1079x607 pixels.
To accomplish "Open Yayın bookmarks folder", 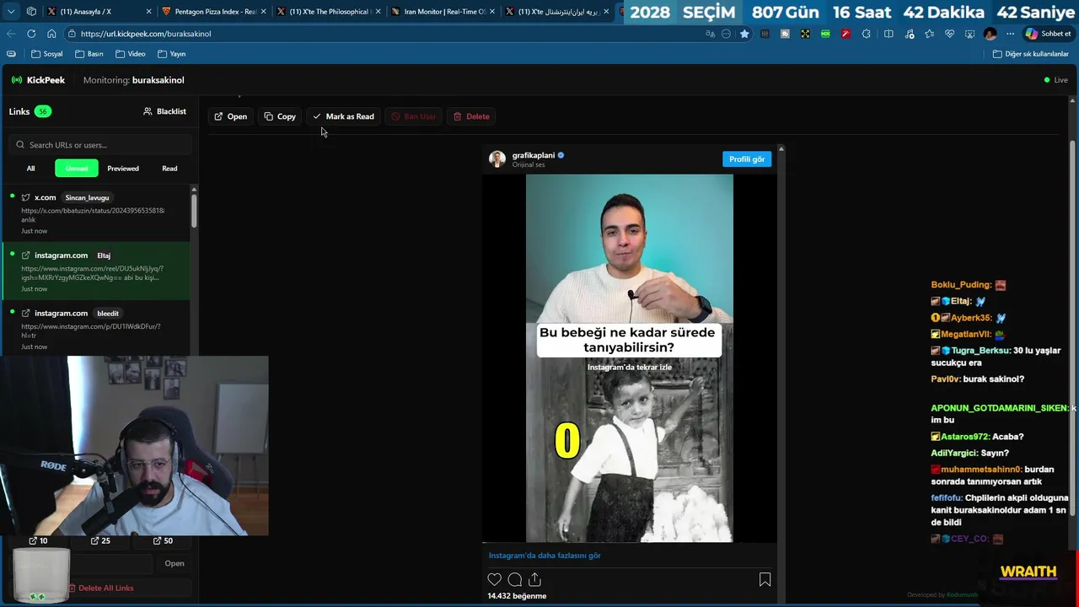I will tap(172, 54).
